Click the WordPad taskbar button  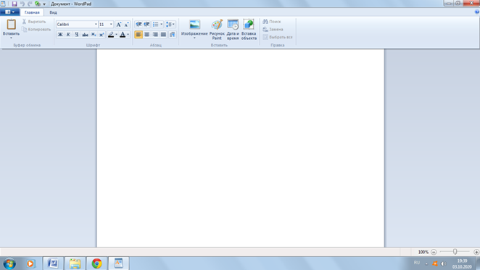118,263
